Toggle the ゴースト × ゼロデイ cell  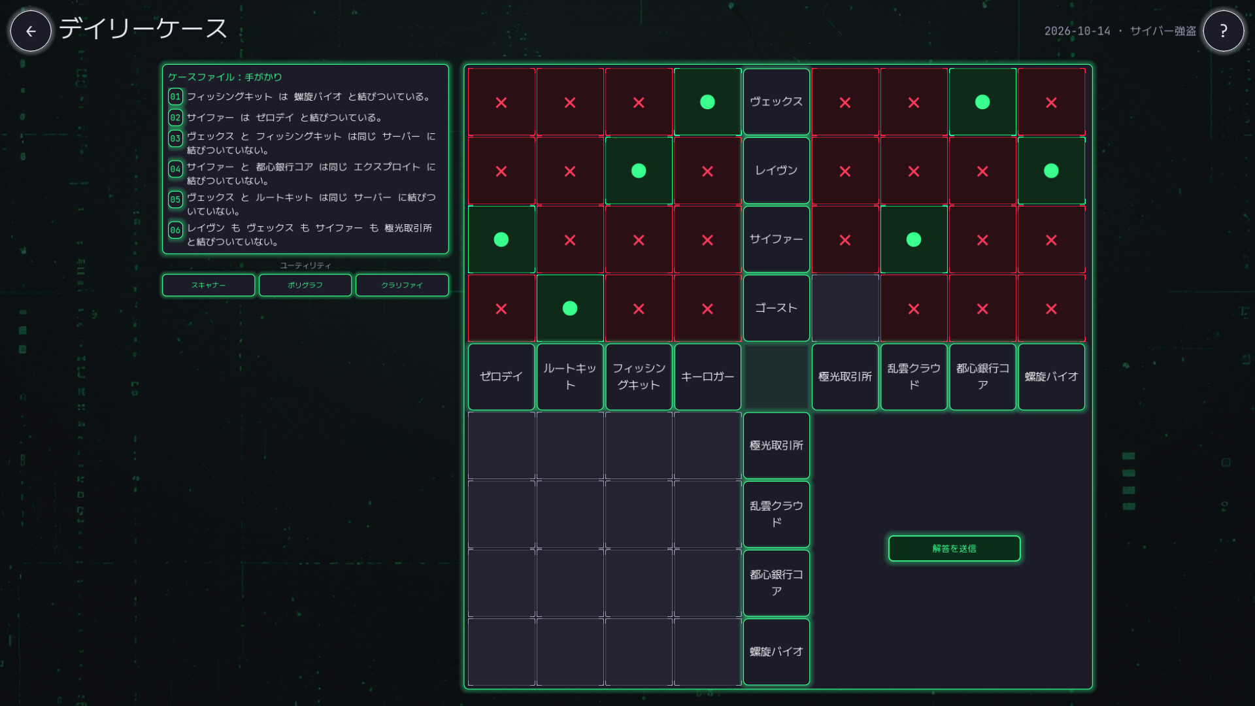point(501,308)
